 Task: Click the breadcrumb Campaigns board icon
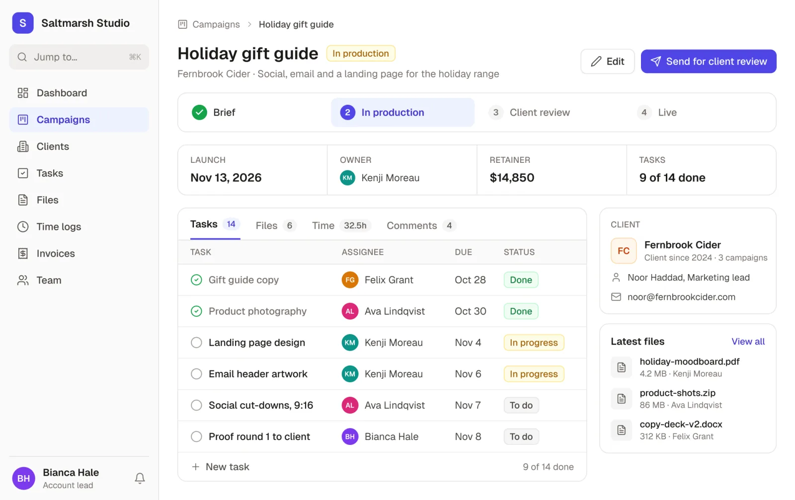[183, 24]
